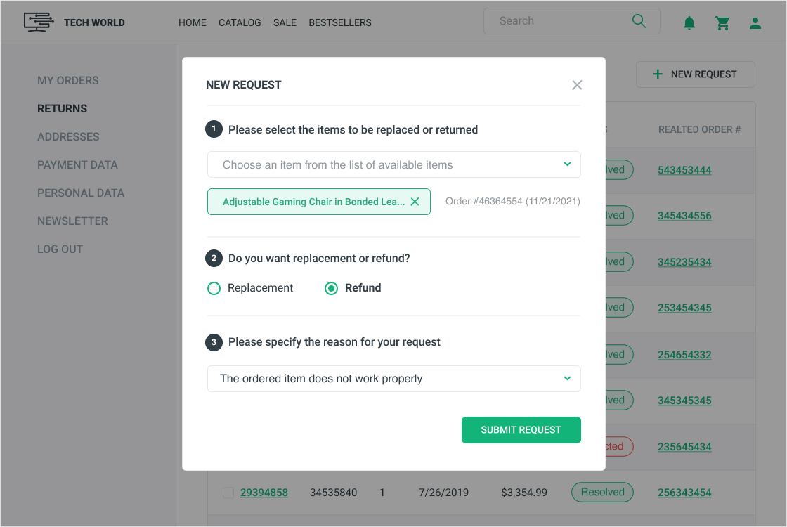787x527 pixels.
Task: Select the Replacement radio option
Action: (x=214, y=288)
